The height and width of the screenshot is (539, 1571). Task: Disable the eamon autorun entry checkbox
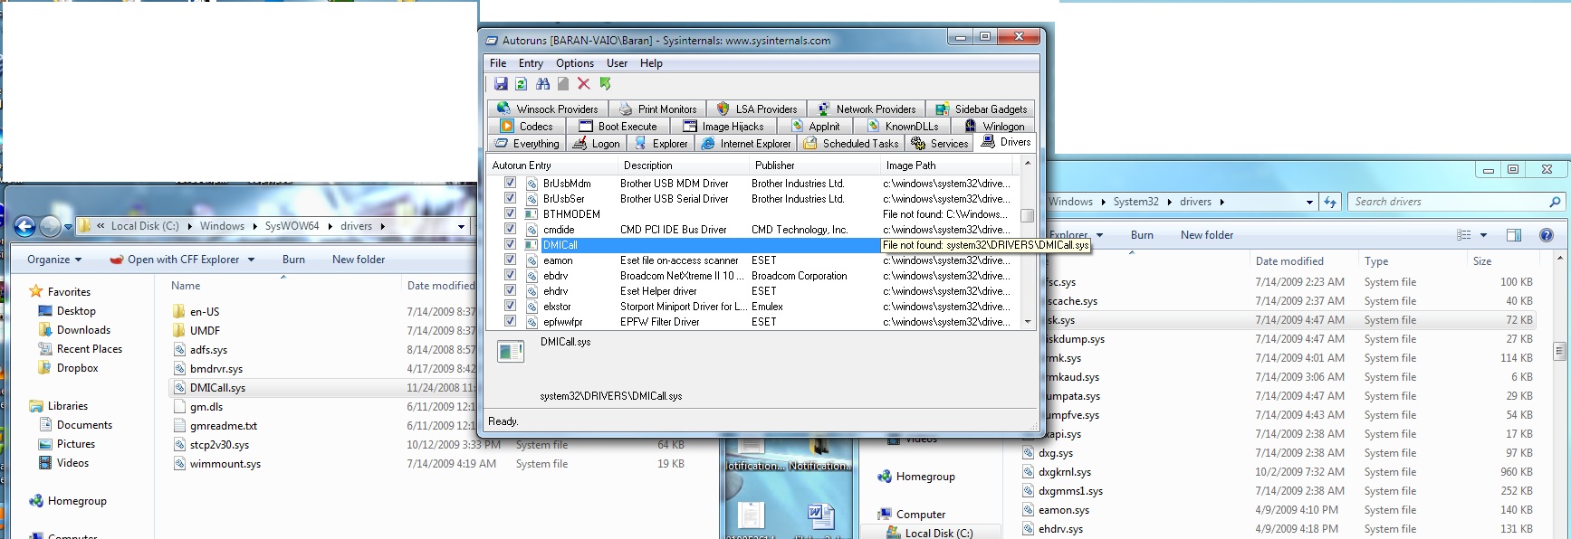pyautogui.click(x=510, y=260)
